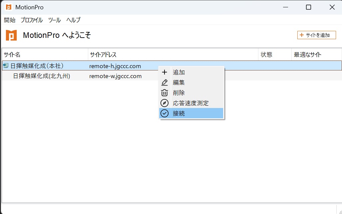The image size is (342, 214).
Task: Click the 最適なサイト column header
Action: point(316,54)
